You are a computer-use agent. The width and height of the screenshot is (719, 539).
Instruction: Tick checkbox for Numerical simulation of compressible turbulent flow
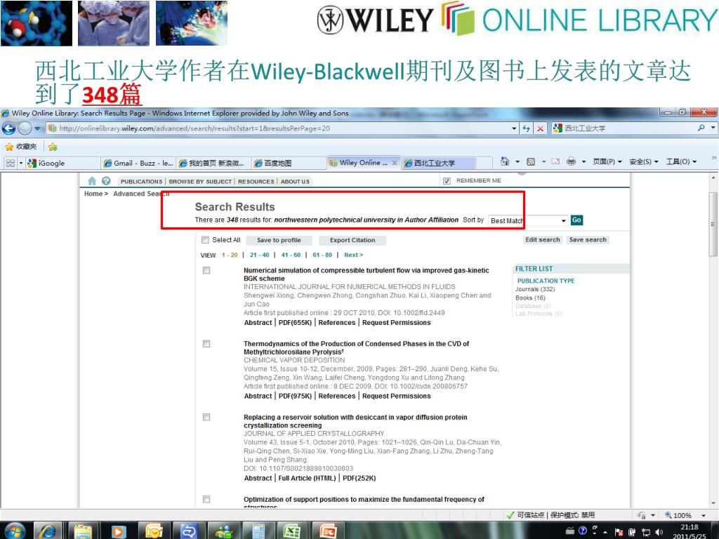click(206, 270)
